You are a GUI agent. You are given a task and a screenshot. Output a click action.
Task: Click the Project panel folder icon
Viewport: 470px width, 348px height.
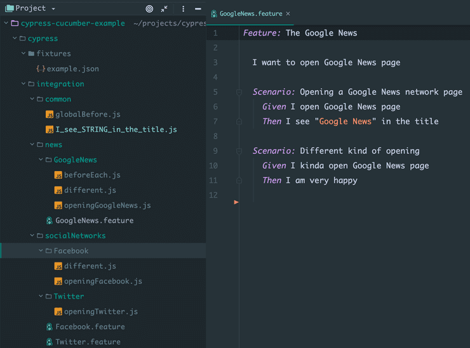click(10, 8)
